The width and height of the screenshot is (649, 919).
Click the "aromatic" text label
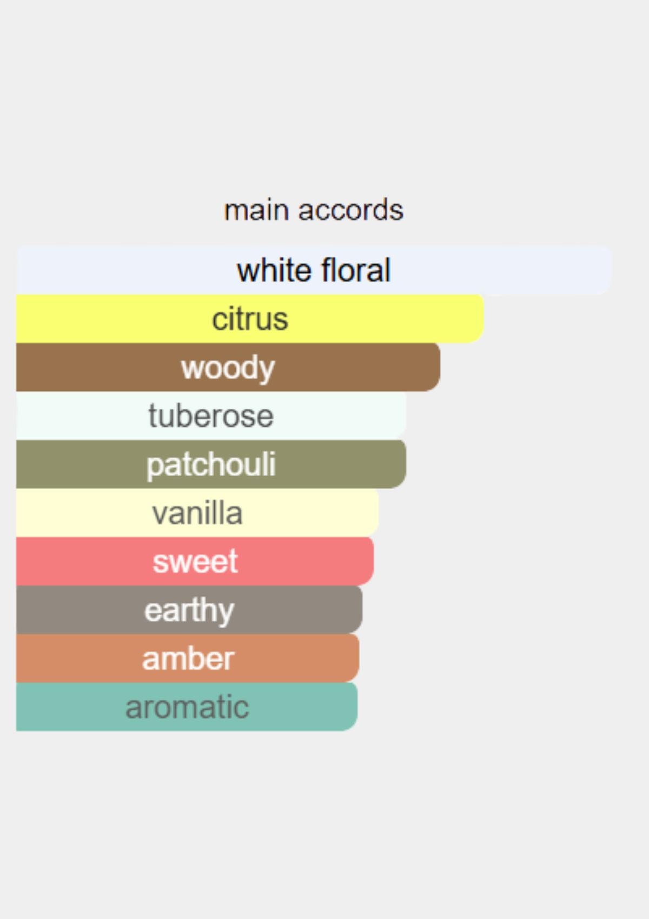tap(187, 707)
